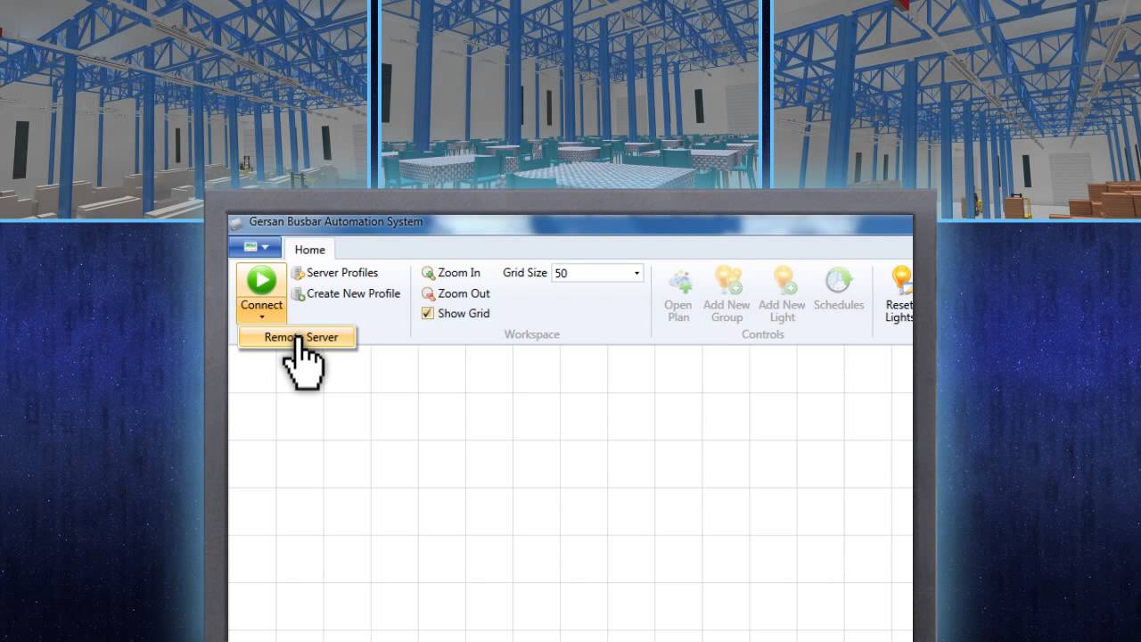The width and height of the screenshot is (1141, 642).
Task: Select the left warehouse 3D preview thumbnail
Action: click(185, 109)
